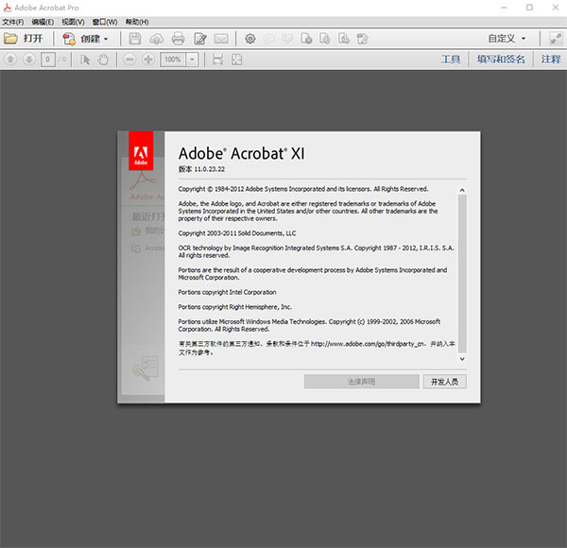Click the page number input field
The height and width of the screenshot is (548, 567).
[x=48, y=60]
